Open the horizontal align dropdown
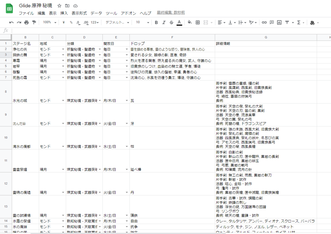331x234 pixels. click(x=221, y=23)
